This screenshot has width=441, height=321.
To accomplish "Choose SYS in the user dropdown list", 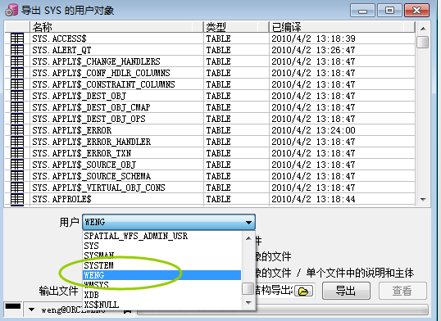I will pos(92,246).
